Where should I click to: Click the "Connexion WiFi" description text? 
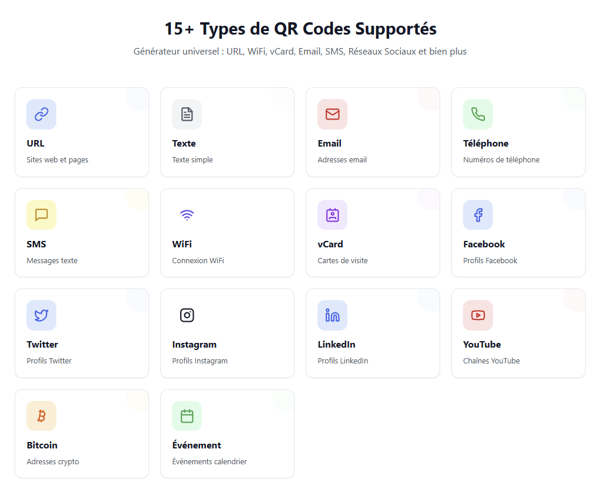coord(198,261)
